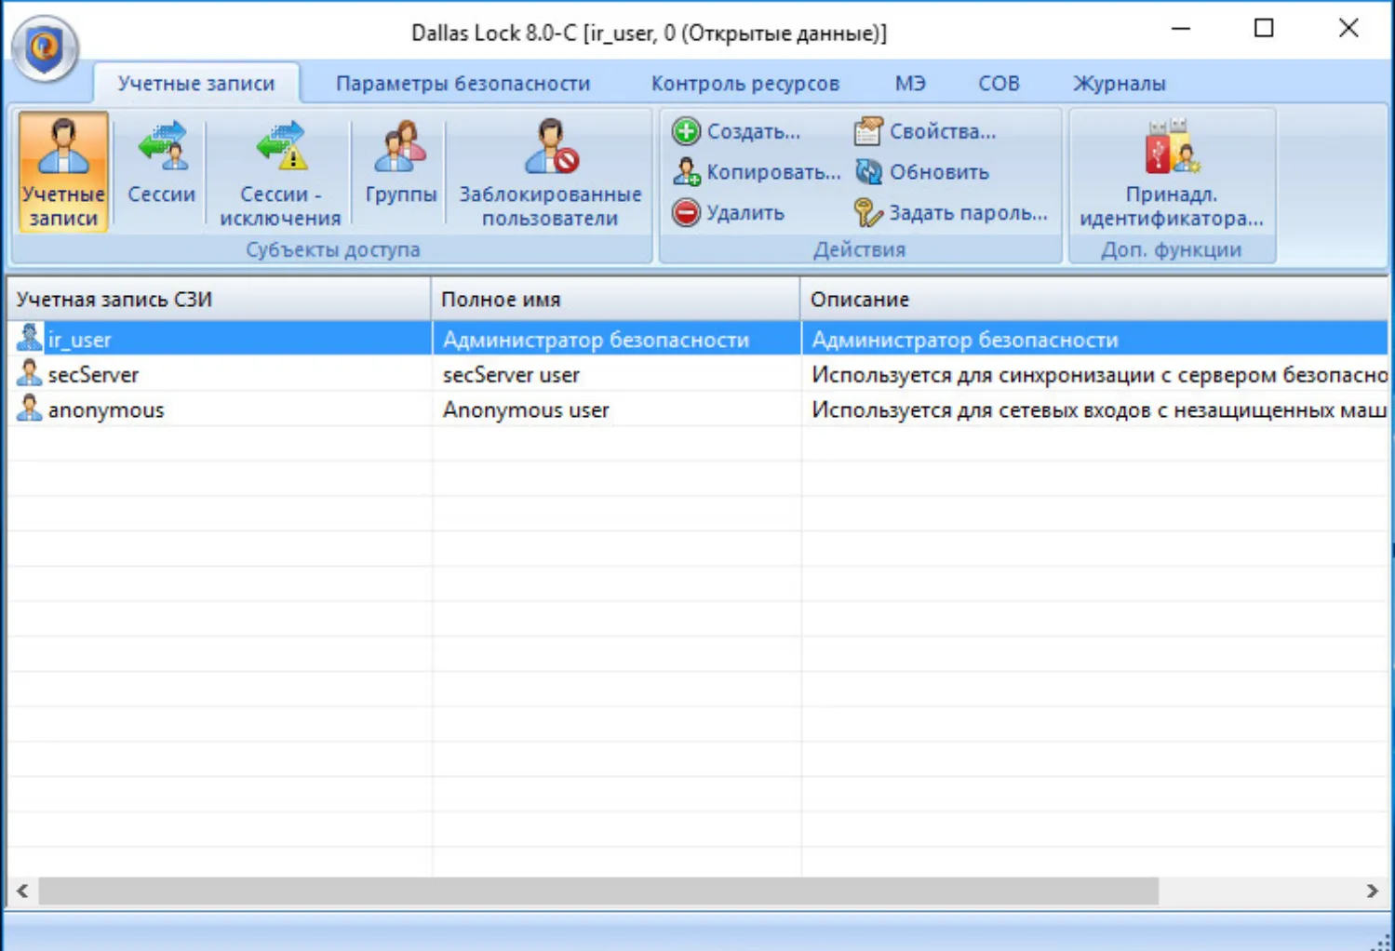Click Удалить to remove account

point(729,213)
